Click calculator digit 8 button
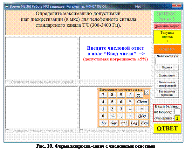This screenshot has height=154, width=192. (x=112, y=94)
